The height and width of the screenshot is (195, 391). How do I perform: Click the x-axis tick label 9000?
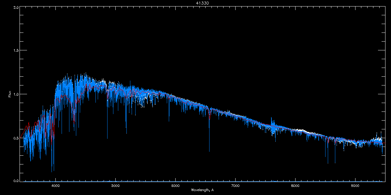click(x=355, y=186)
